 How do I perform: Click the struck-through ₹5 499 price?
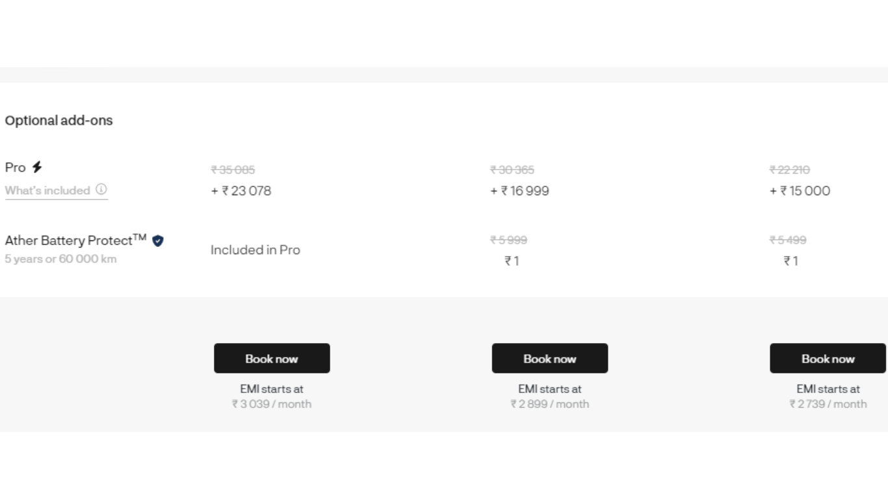(788, 240)
